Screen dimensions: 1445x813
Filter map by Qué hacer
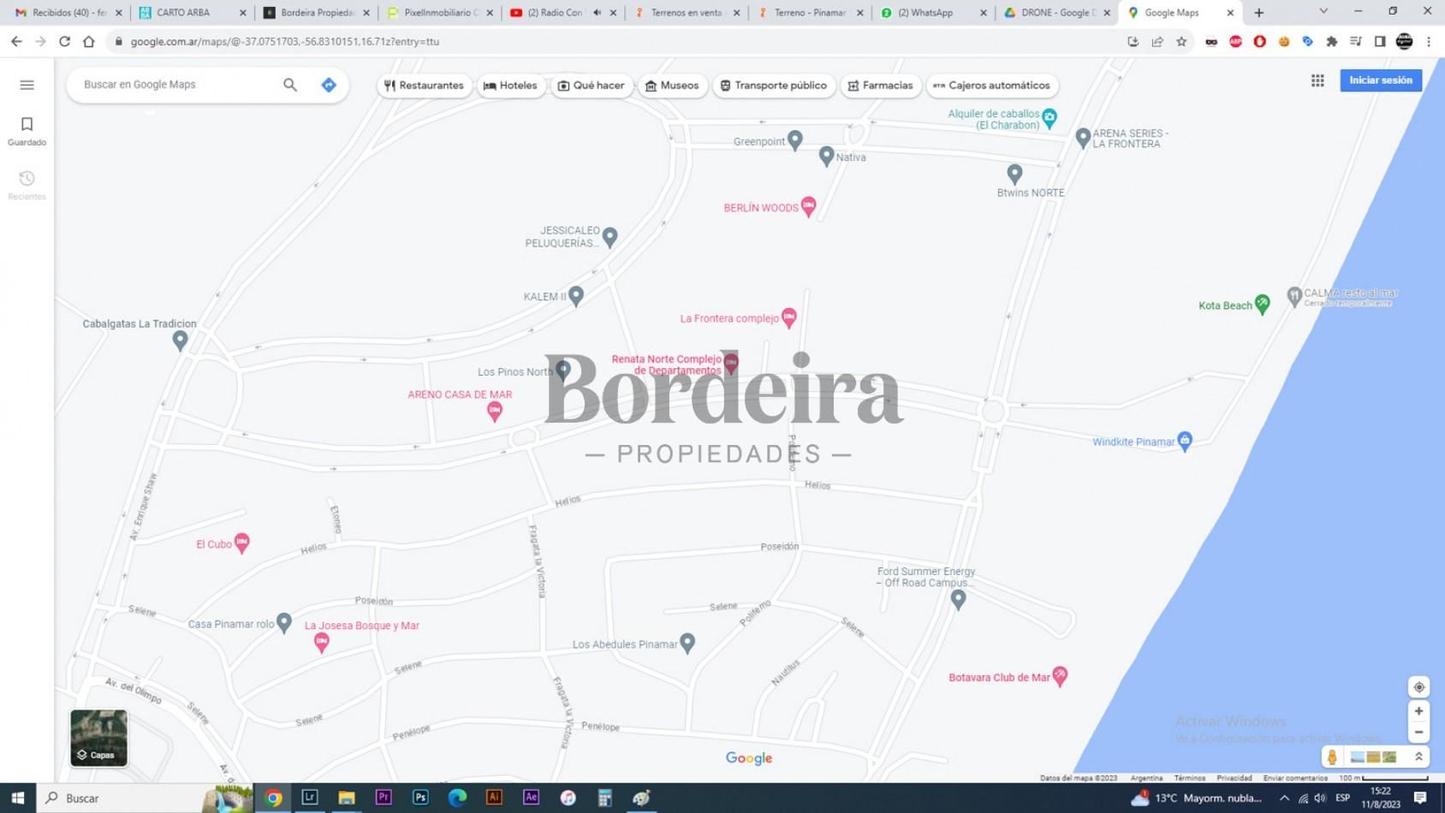point(592,86)
